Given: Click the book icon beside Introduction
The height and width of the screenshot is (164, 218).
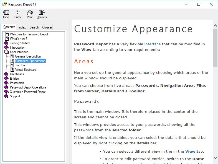Looking at the screenshot, I should (x=6, y=48).
